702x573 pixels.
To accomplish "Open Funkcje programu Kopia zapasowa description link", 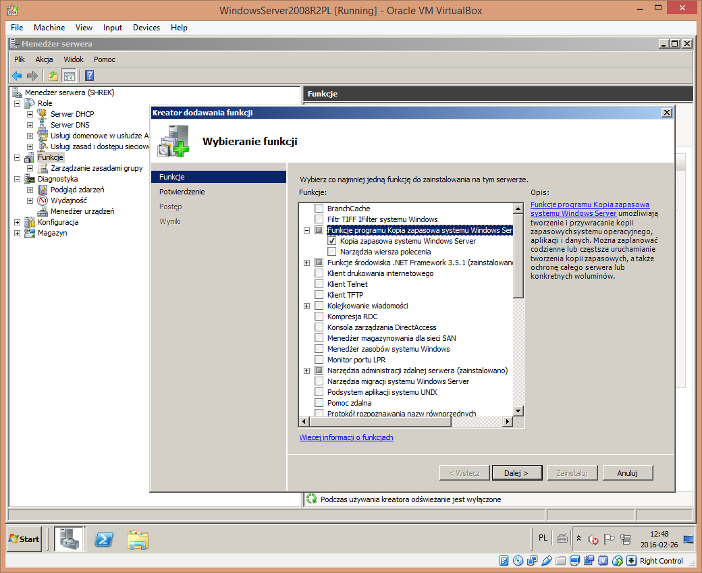I will pyautogui.click(x=590, y=209).
